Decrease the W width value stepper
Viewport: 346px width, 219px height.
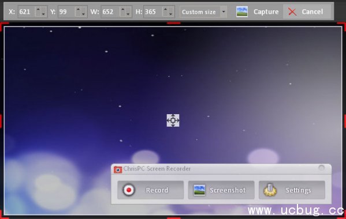click(x=128, y=14)
